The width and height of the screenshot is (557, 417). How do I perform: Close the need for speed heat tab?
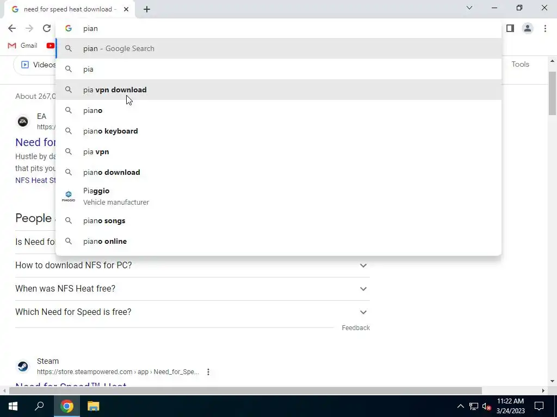126,9
